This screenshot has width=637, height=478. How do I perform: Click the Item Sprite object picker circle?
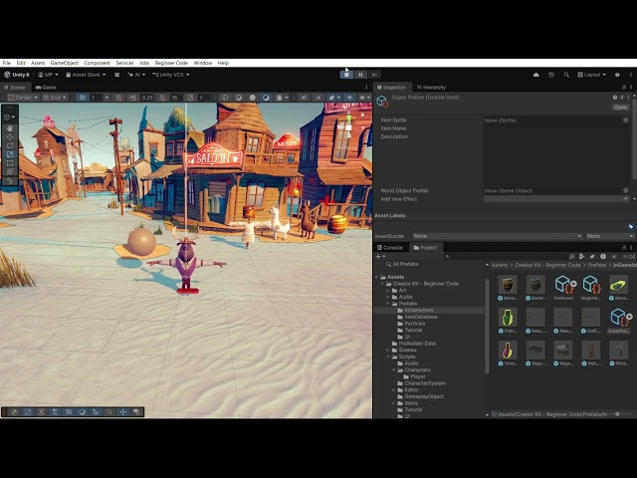point(626,120)
